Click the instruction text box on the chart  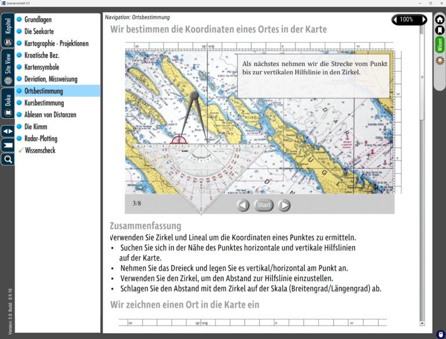point(314,76)
